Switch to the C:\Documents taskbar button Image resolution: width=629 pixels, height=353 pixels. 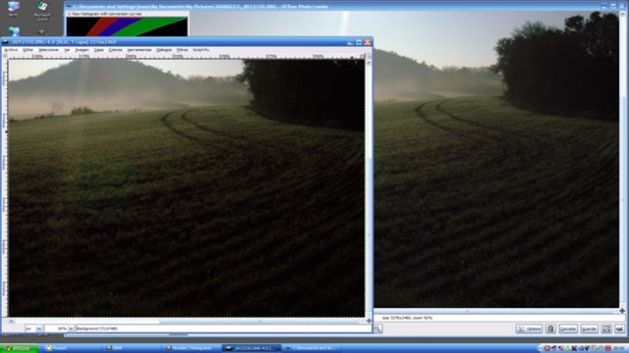click(x=312, y=348)
